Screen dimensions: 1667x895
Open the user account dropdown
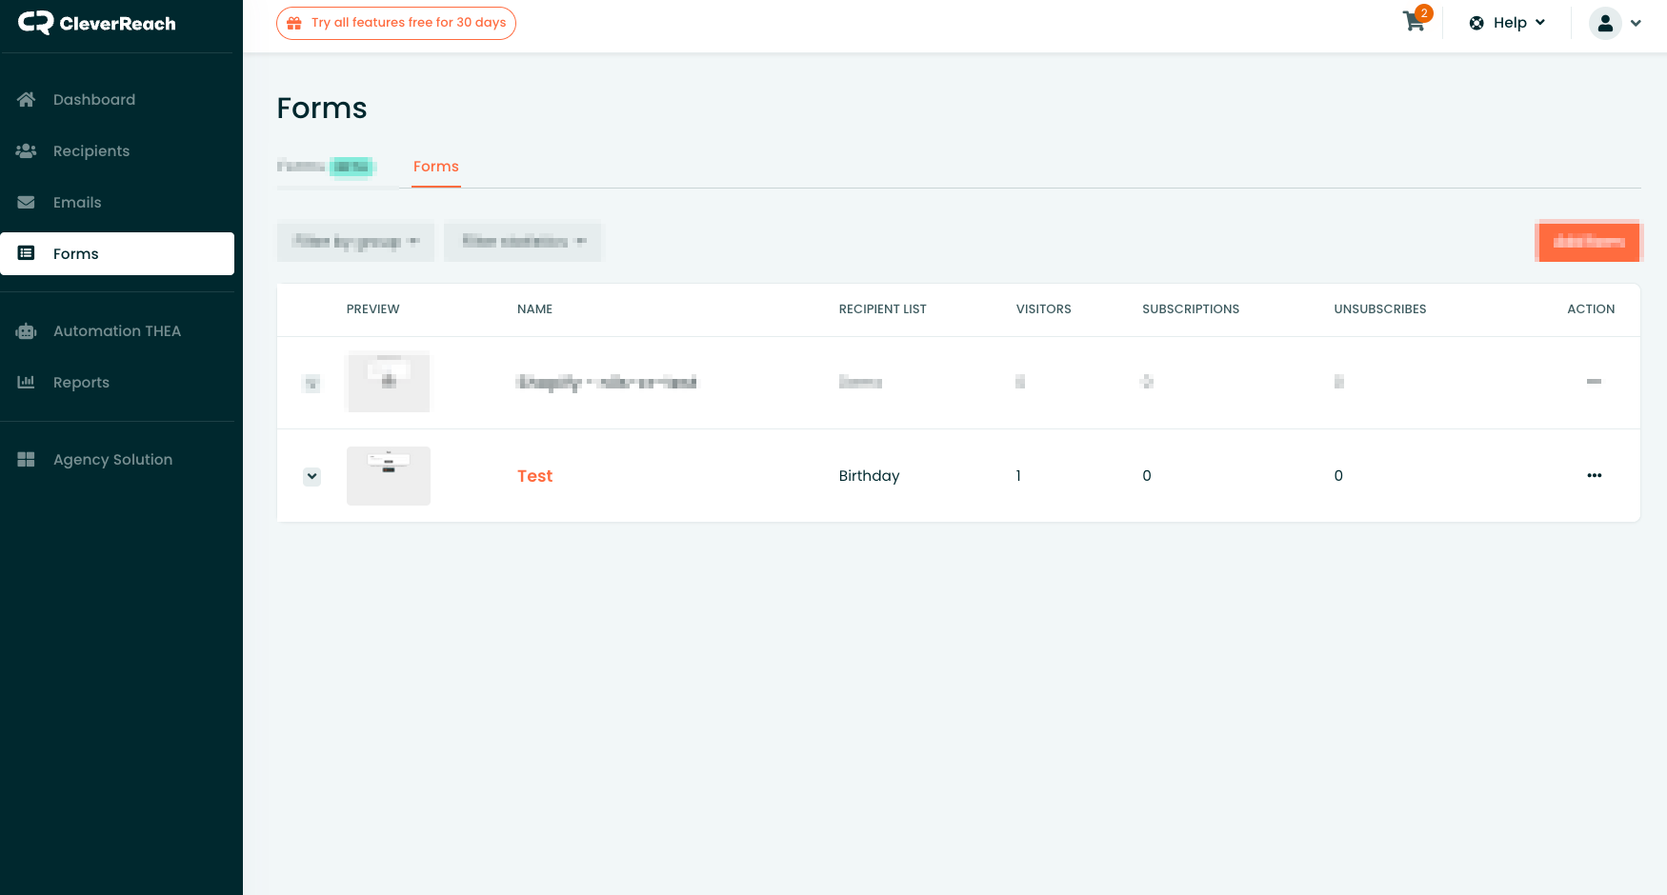pyautogui.click(x=1616, y=23)
